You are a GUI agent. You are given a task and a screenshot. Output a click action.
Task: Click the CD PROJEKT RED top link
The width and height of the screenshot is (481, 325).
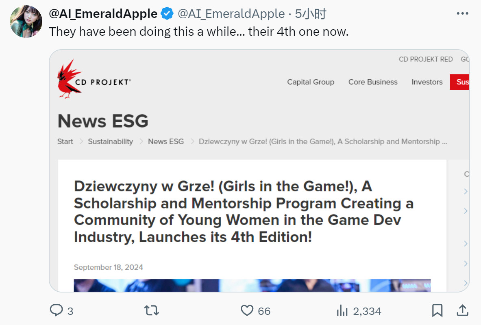pos(426,59)
